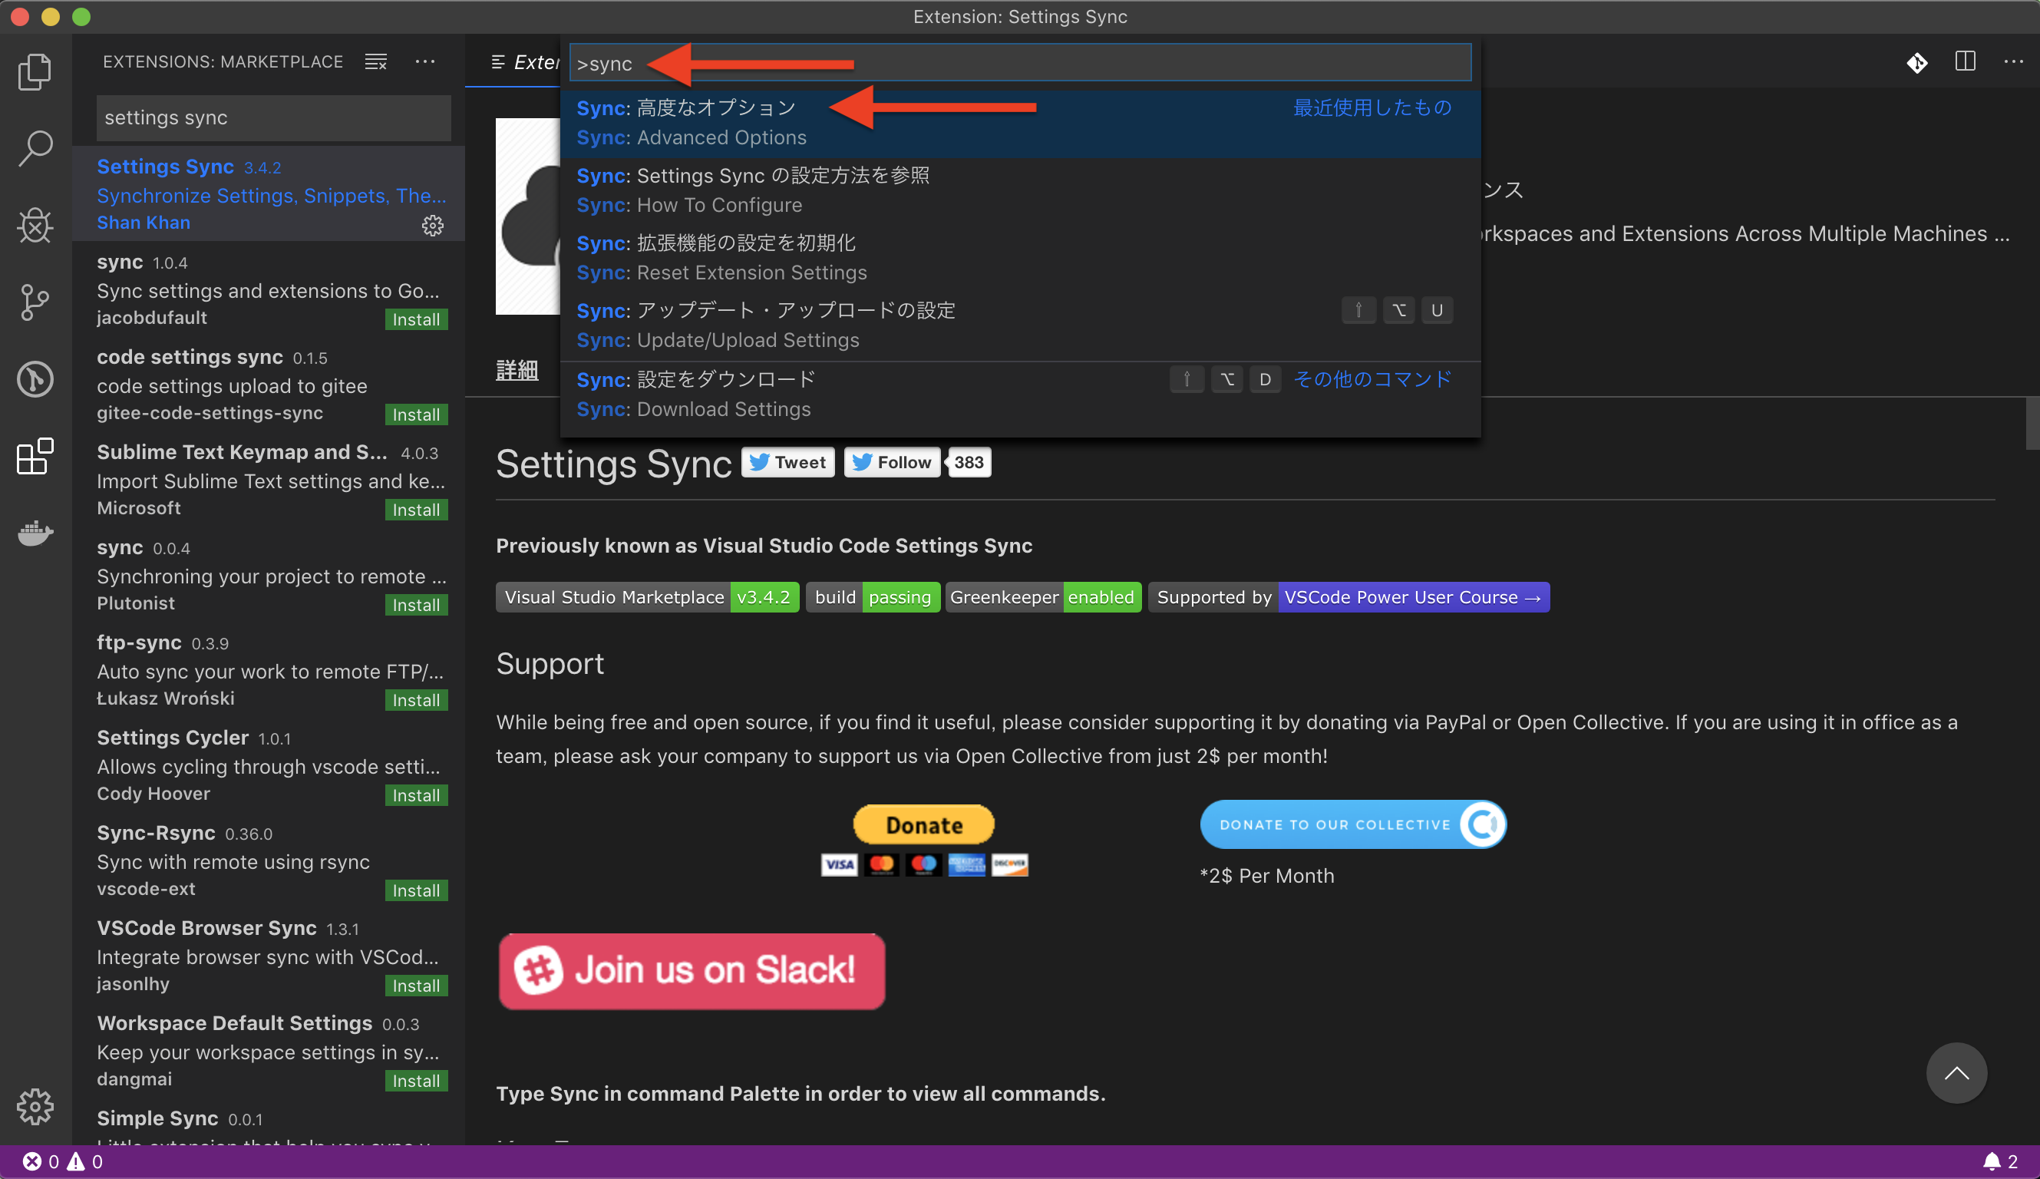Clear extensions search results icon
The width and height of the screenshot is (2040, 1179).
point(375,61)
